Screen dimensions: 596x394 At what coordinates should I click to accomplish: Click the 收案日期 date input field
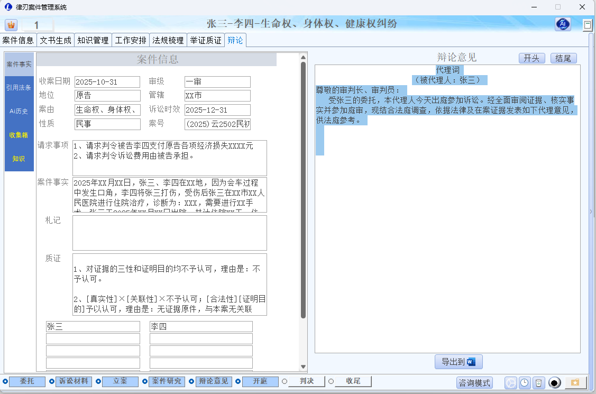[107, 82]
